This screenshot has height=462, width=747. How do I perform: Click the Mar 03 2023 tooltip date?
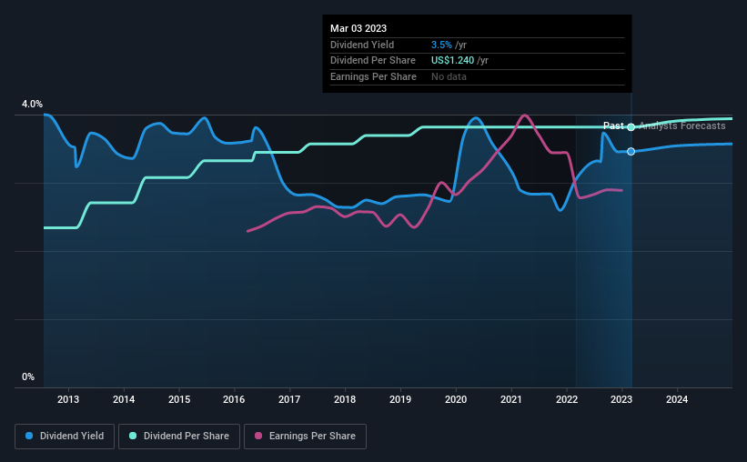point(358,28)
